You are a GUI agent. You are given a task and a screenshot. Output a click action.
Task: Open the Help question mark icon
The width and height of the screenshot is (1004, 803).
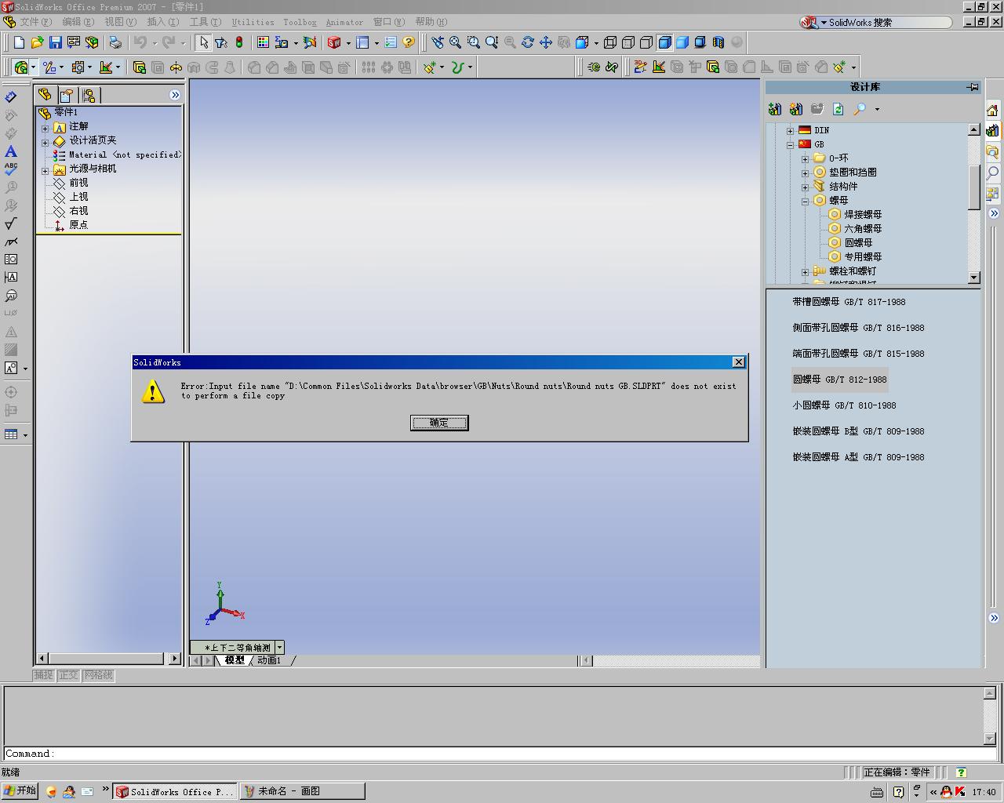click(x=408, y=42)
